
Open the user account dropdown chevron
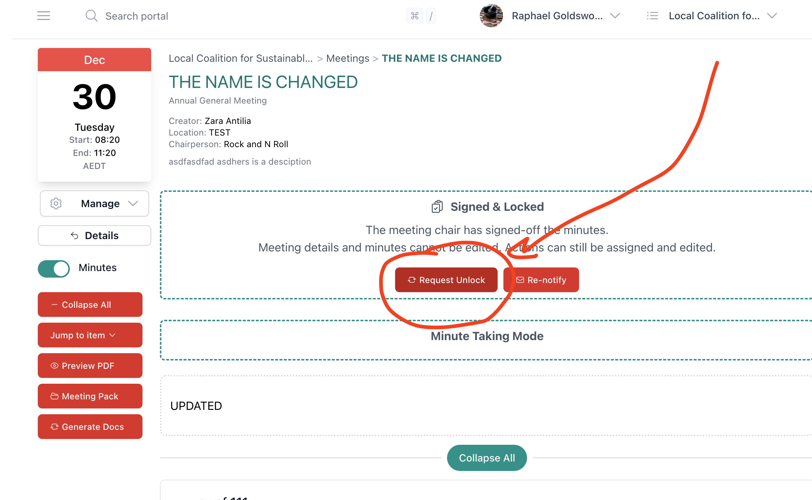click(615, 16)
